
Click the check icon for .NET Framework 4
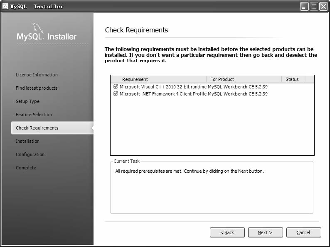[x=115, y=93]
